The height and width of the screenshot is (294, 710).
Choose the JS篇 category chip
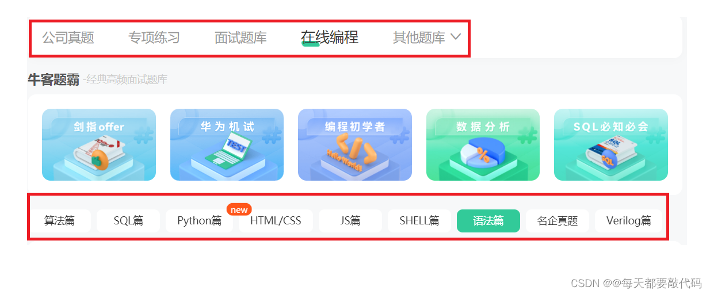pyautogui.click(x=350, y=220)
